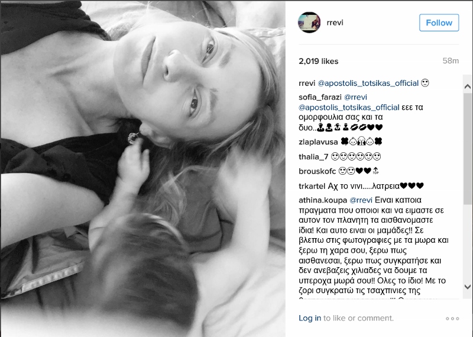The image size is (473, 337).
Task: Click the scroll up arrow in comments
Action: pyautogui.click(x=468, y=86)
